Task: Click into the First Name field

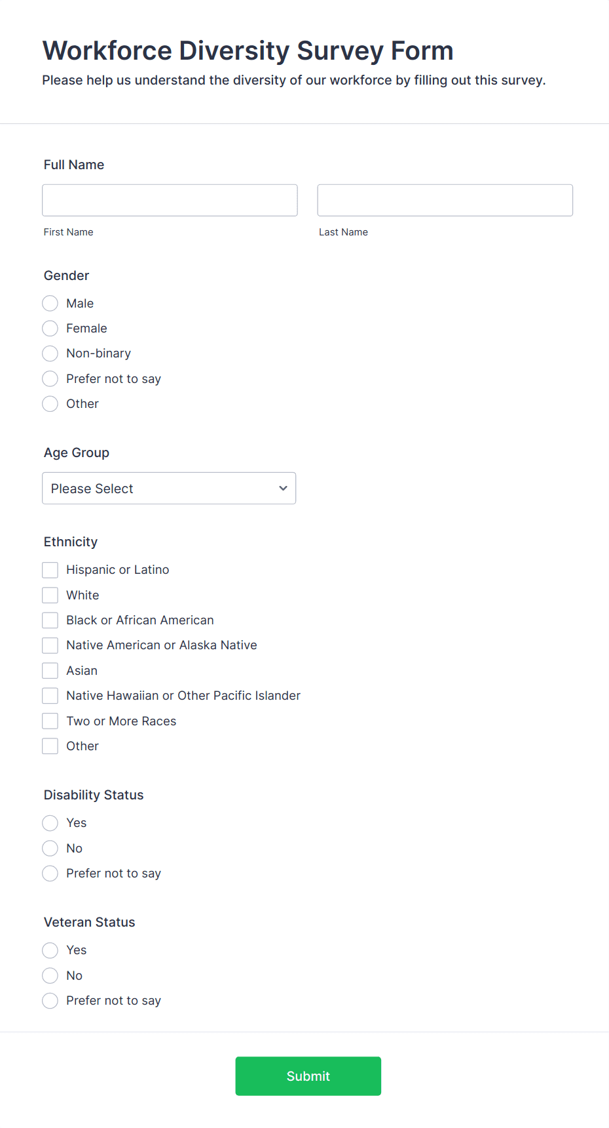Action: tap(169, 200)
